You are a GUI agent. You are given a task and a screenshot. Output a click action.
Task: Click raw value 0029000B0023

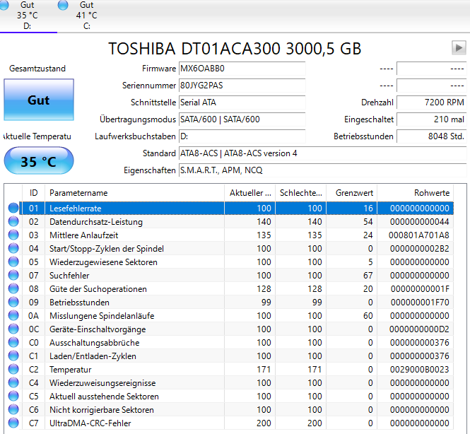419,370
